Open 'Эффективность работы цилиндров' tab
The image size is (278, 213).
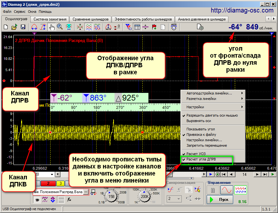(143, 19)
